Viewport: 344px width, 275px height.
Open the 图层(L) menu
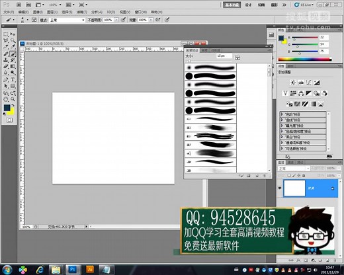tap(52, 12)
